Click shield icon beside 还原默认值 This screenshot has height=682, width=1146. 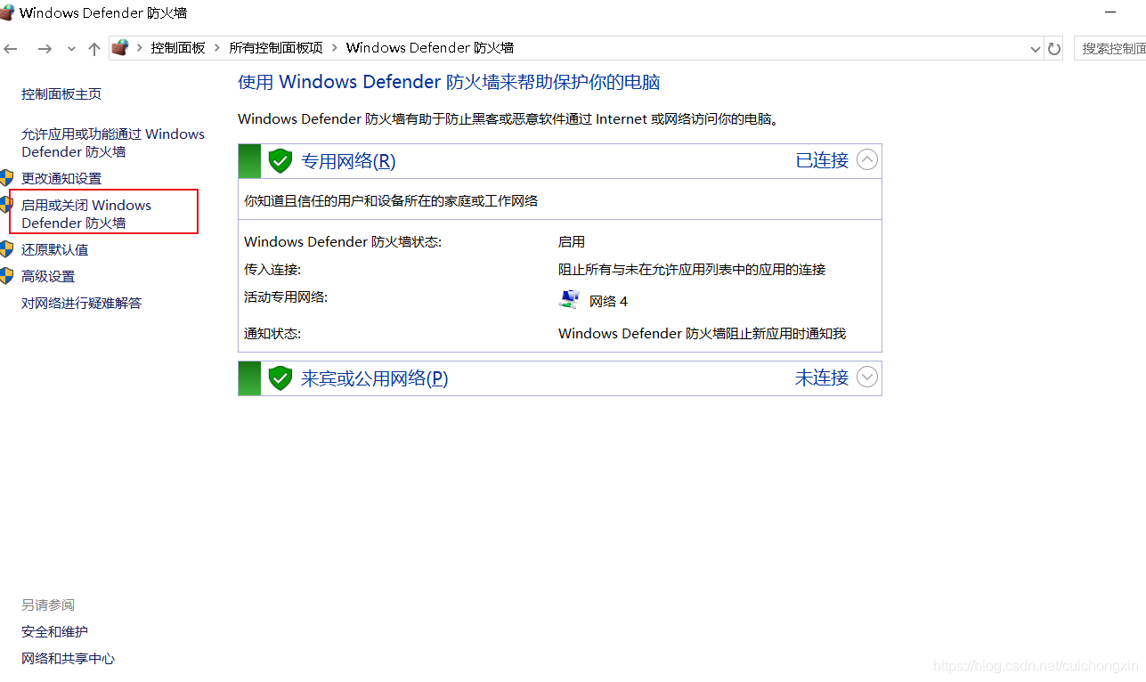click(x=7, y=248)
